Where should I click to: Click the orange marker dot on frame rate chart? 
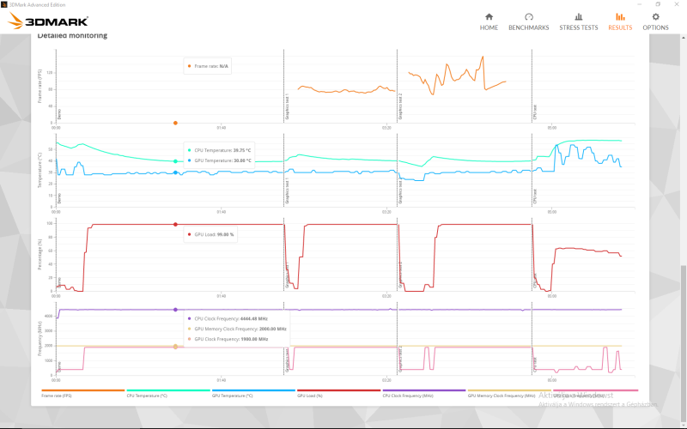click(x=175, y=123)
